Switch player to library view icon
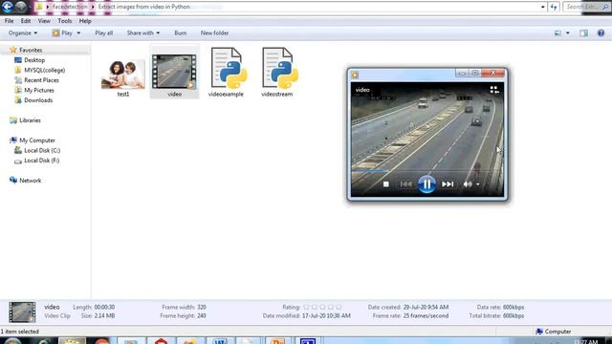Image resolution: width=612 pixels, height=344 pixels. (x=494, y=90)
